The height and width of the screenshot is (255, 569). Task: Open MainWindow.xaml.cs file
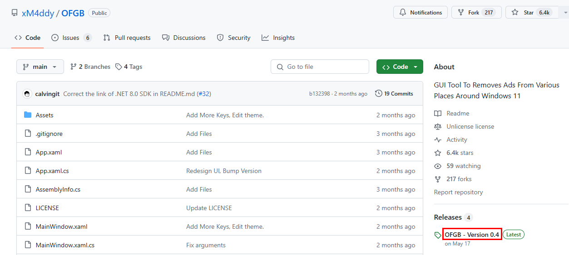click(x=65, y=245)
